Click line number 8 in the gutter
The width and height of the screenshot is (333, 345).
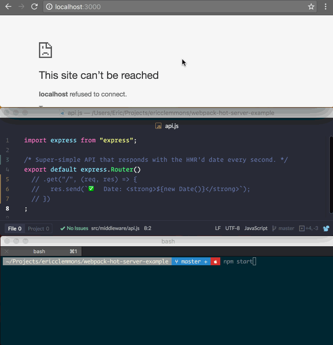click(x=7, y=209)
